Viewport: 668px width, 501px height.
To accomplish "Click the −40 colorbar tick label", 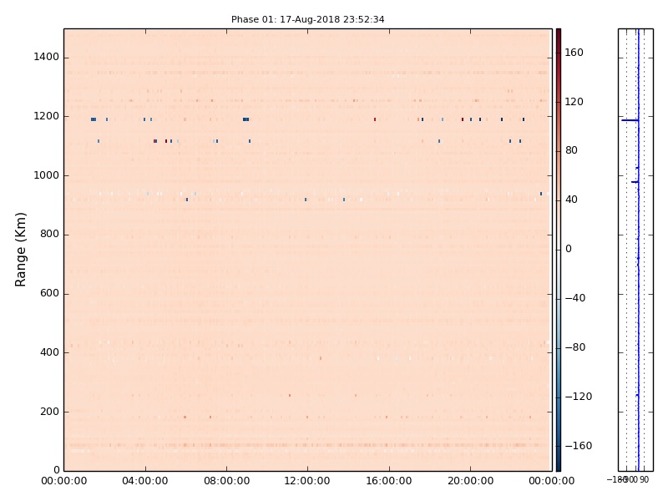I will click(x=575, y=298).
